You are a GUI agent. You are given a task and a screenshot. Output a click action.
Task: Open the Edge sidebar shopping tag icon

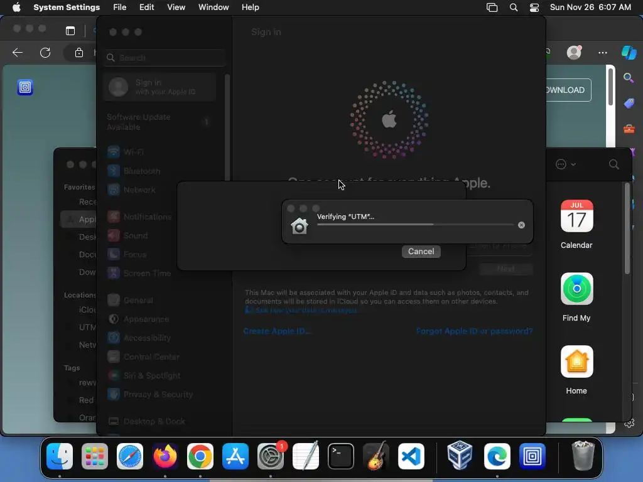click(x=629, y=104)
